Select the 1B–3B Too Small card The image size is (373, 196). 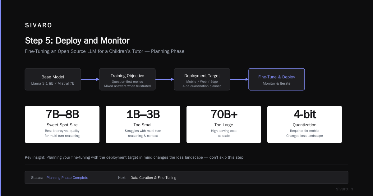(x=143, y=124)
